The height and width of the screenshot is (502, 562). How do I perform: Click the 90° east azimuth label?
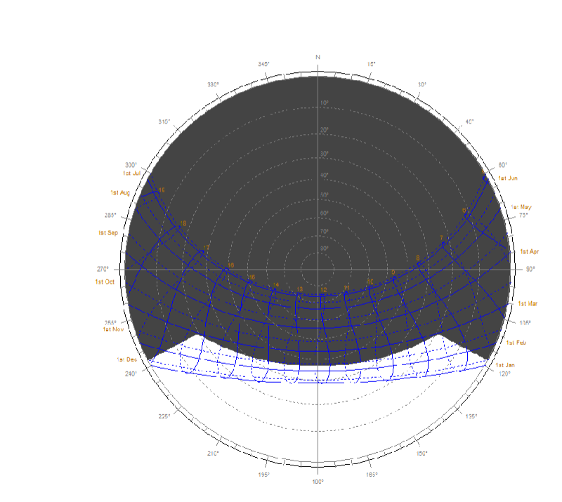530,269
